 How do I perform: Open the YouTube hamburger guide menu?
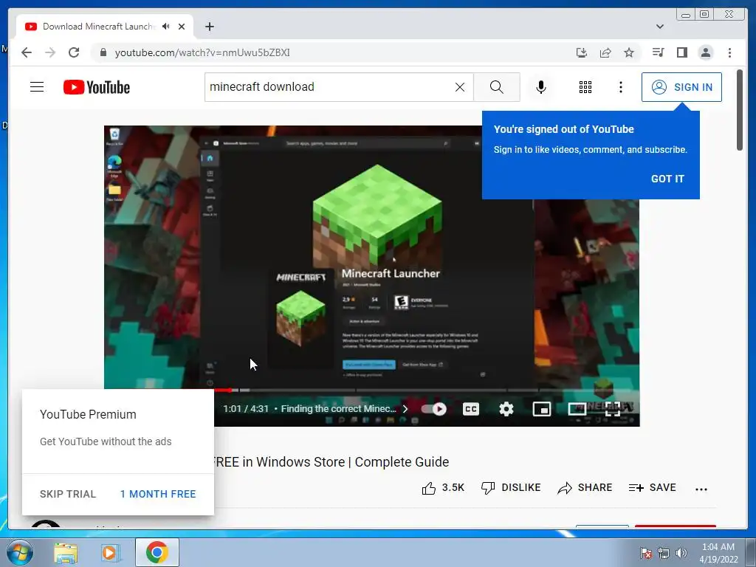point(37,87)
